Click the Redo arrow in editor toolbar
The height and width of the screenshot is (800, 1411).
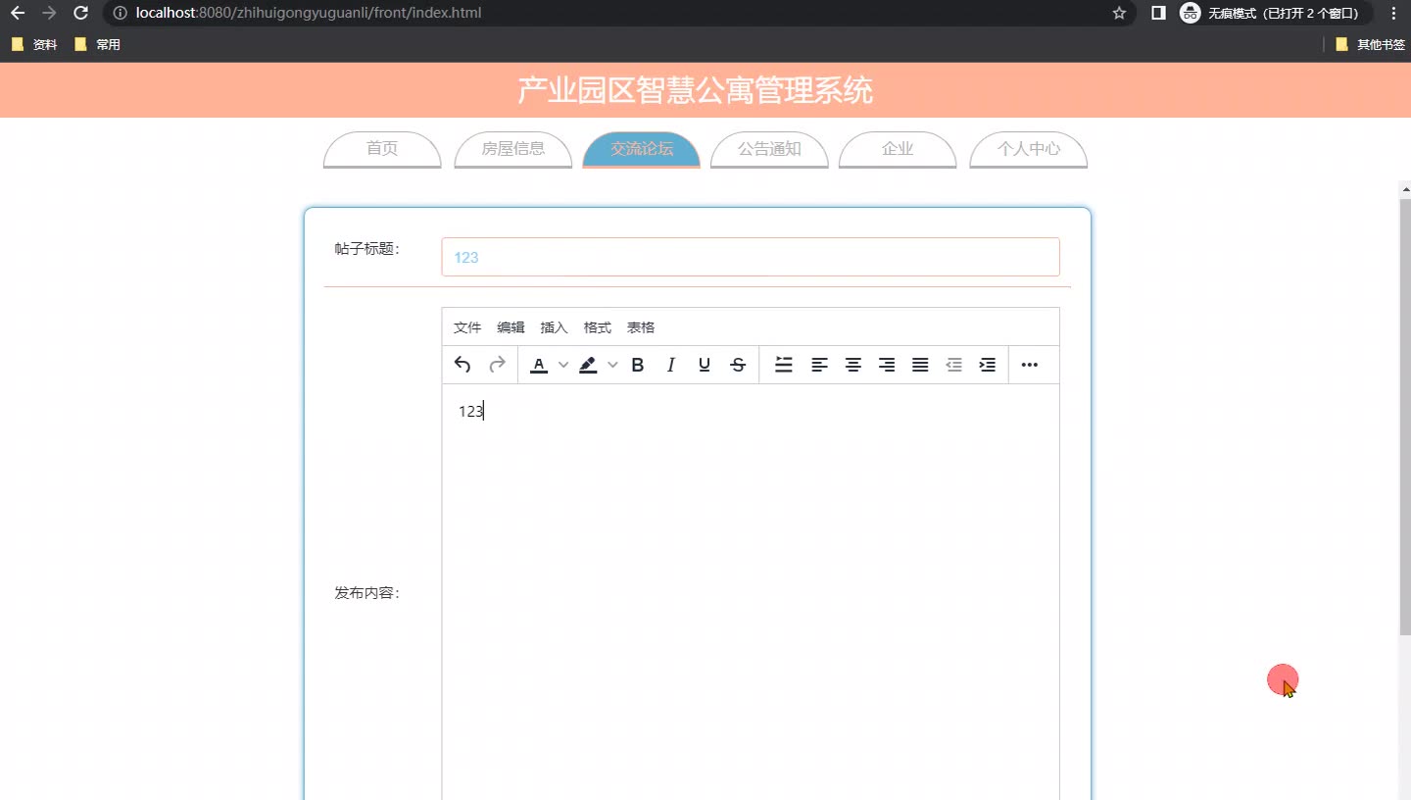(497, 365)
